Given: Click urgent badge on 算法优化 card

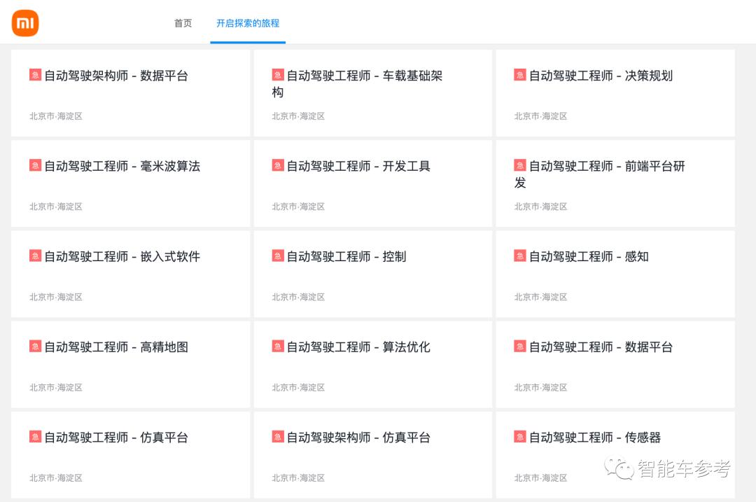Looking at the screenshot, I should 278,347.
